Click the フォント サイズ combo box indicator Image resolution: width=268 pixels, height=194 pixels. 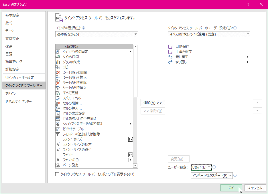point(131,140)
